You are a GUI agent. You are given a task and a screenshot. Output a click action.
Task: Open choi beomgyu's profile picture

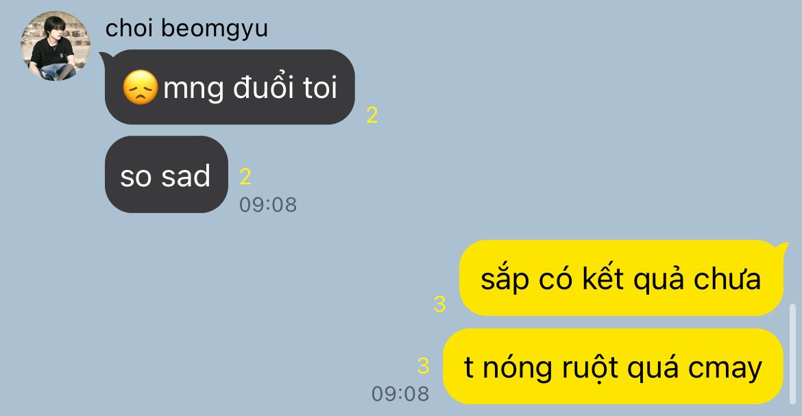[56, 46]
